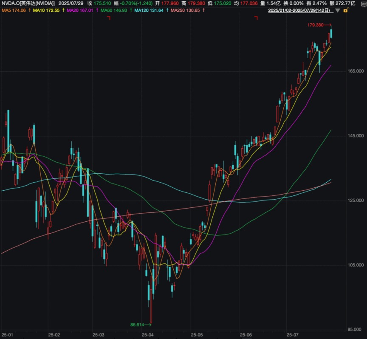
Task: Click the MA20 167.01 indicator label
Action: point(80,11)
